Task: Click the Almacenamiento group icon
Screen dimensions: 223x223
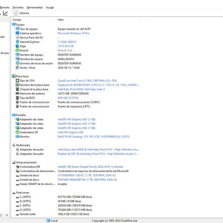Action: (13, 162)
